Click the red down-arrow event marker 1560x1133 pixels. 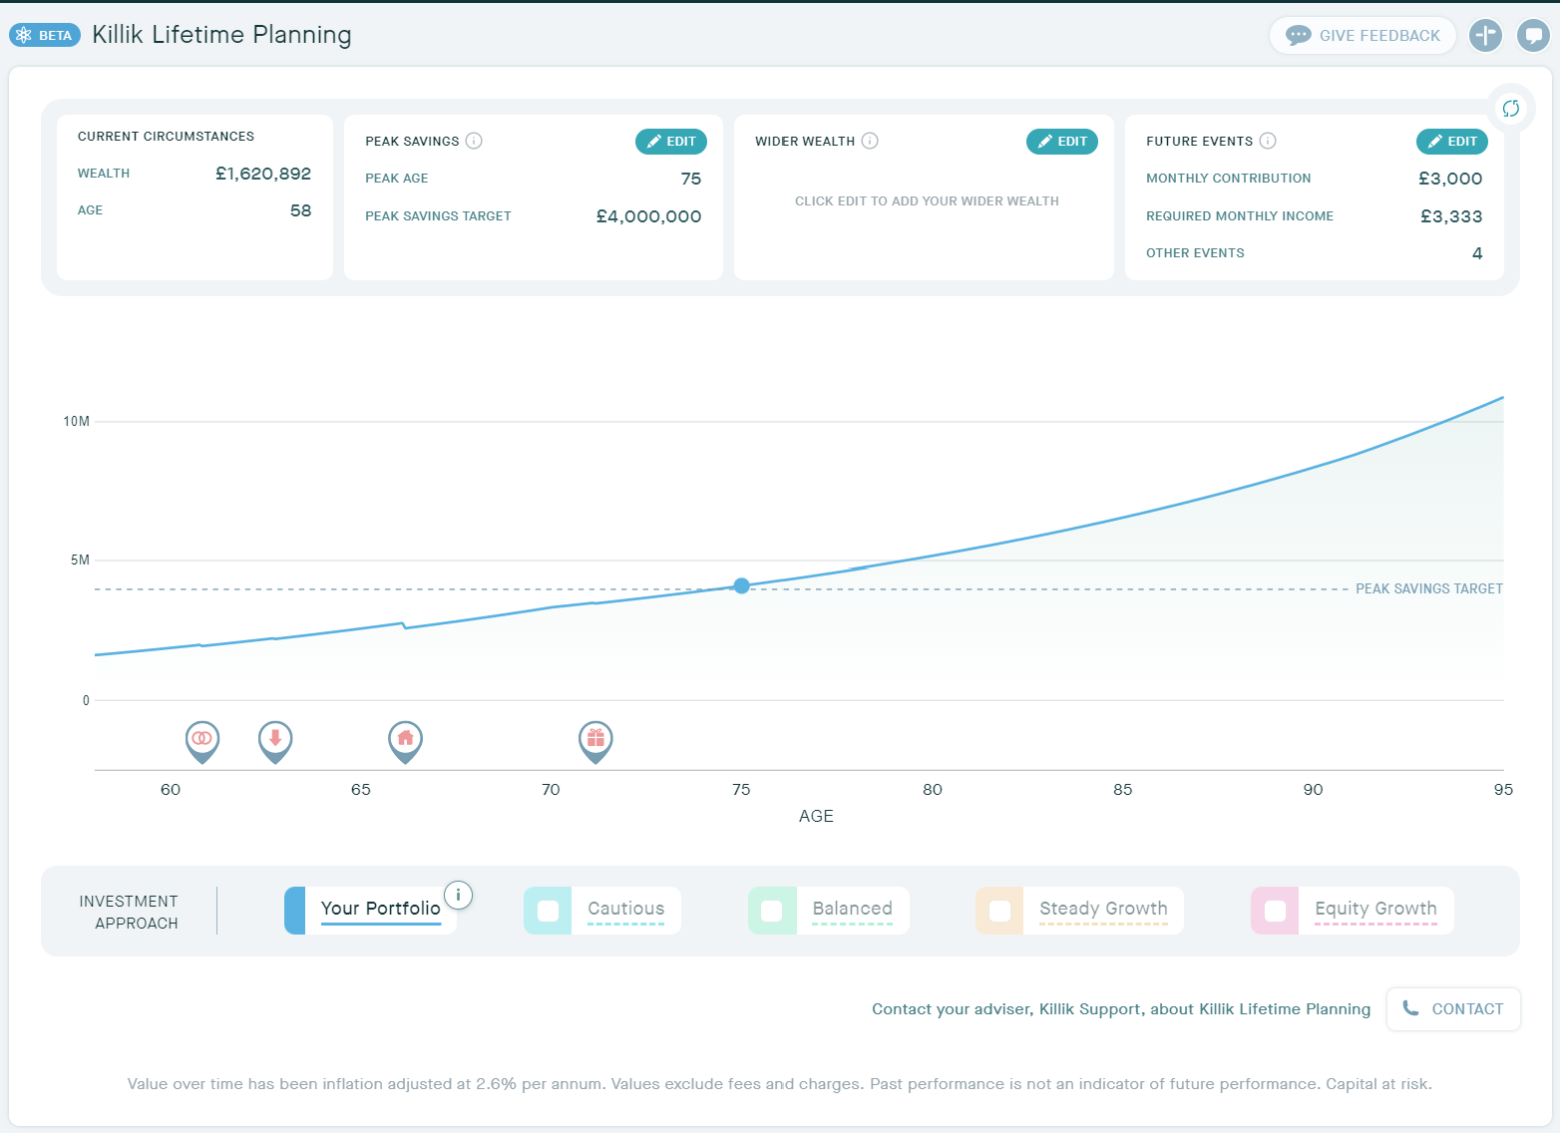[275, 740]
